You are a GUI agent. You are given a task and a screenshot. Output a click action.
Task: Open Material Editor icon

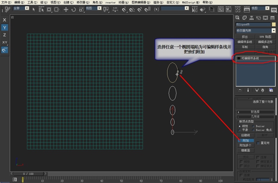point(238,9)
